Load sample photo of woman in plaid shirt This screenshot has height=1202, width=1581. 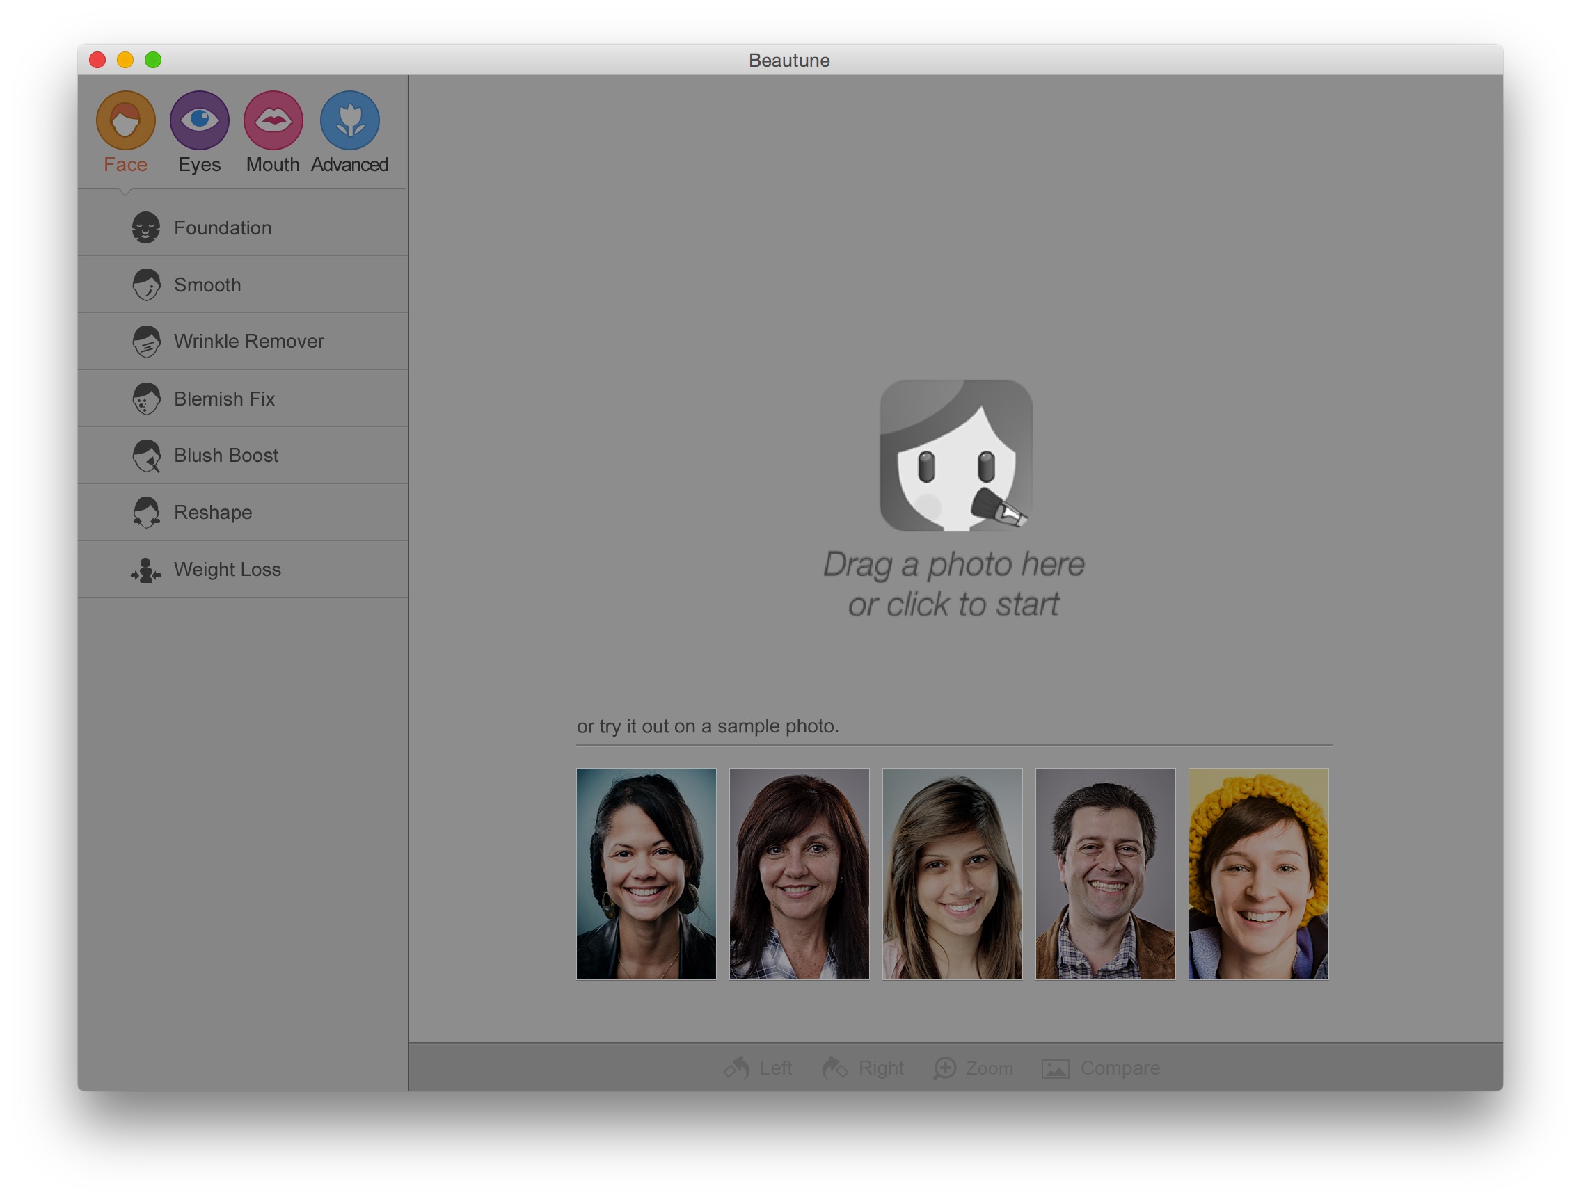(x=800, y=874)
